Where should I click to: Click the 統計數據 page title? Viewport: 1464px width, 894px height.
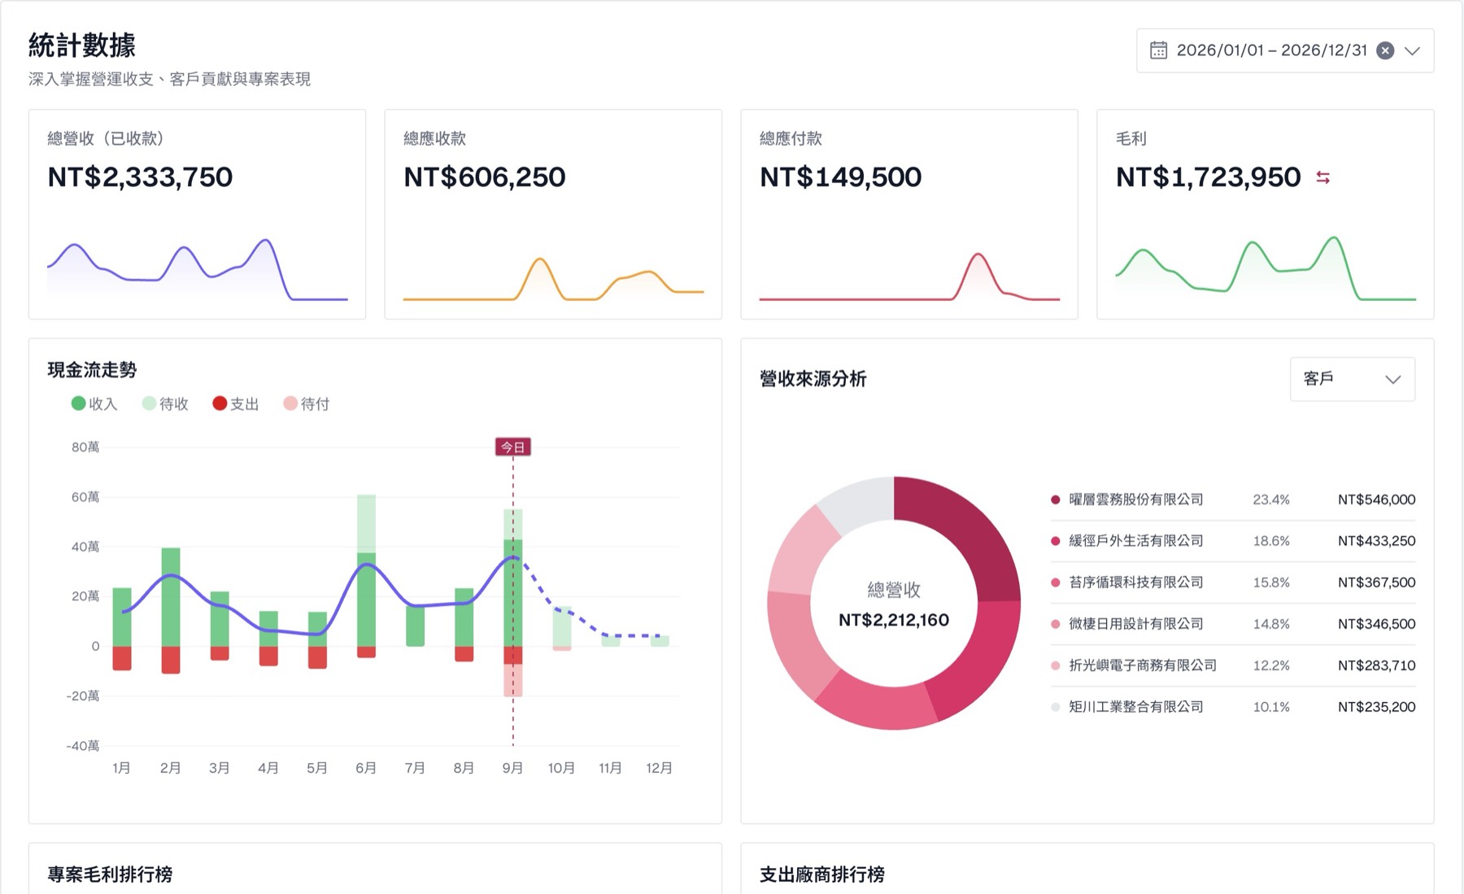pos(82,46)
